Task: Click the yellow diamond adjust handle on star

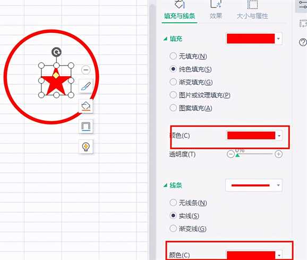Action: [56, 75]
